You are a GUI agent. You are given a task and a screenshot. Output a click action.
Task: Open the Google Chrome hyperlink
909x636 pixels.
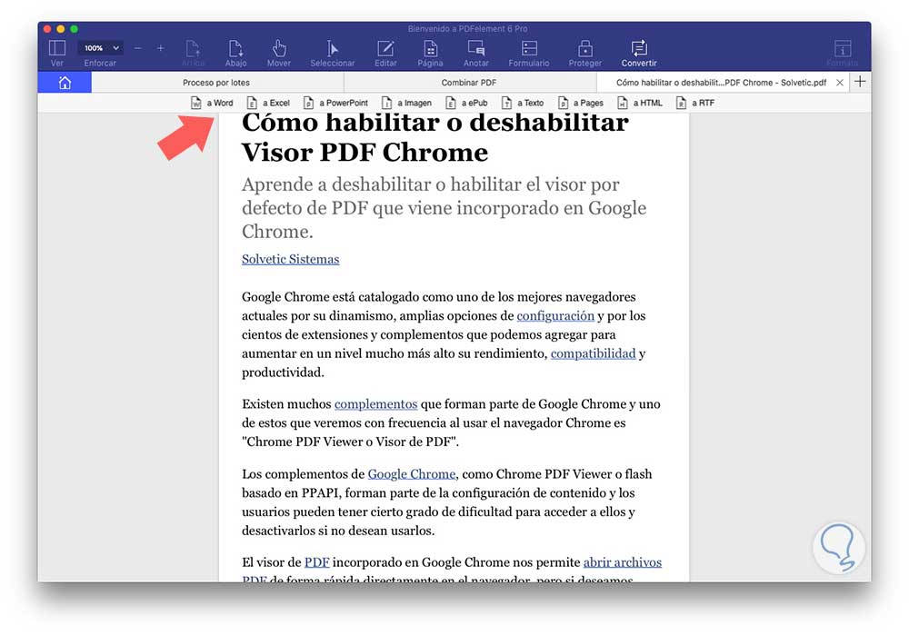pos(412,473)
